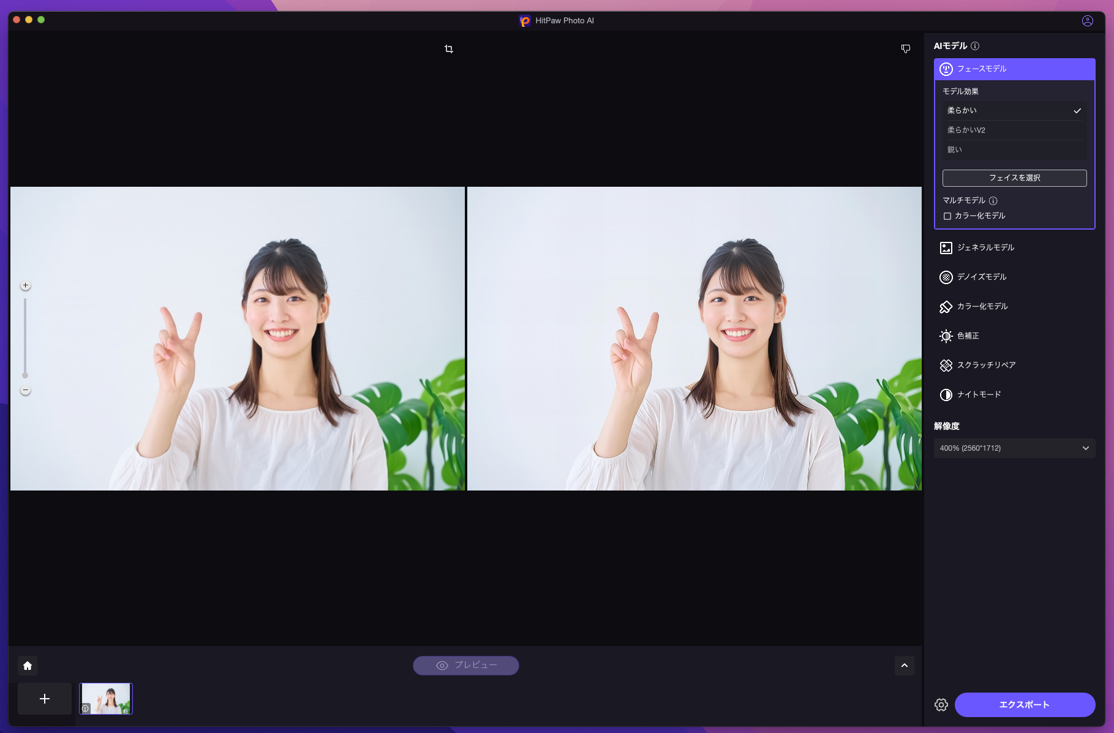Choose 柔らかい model effect

click(x=1015, y=111)
